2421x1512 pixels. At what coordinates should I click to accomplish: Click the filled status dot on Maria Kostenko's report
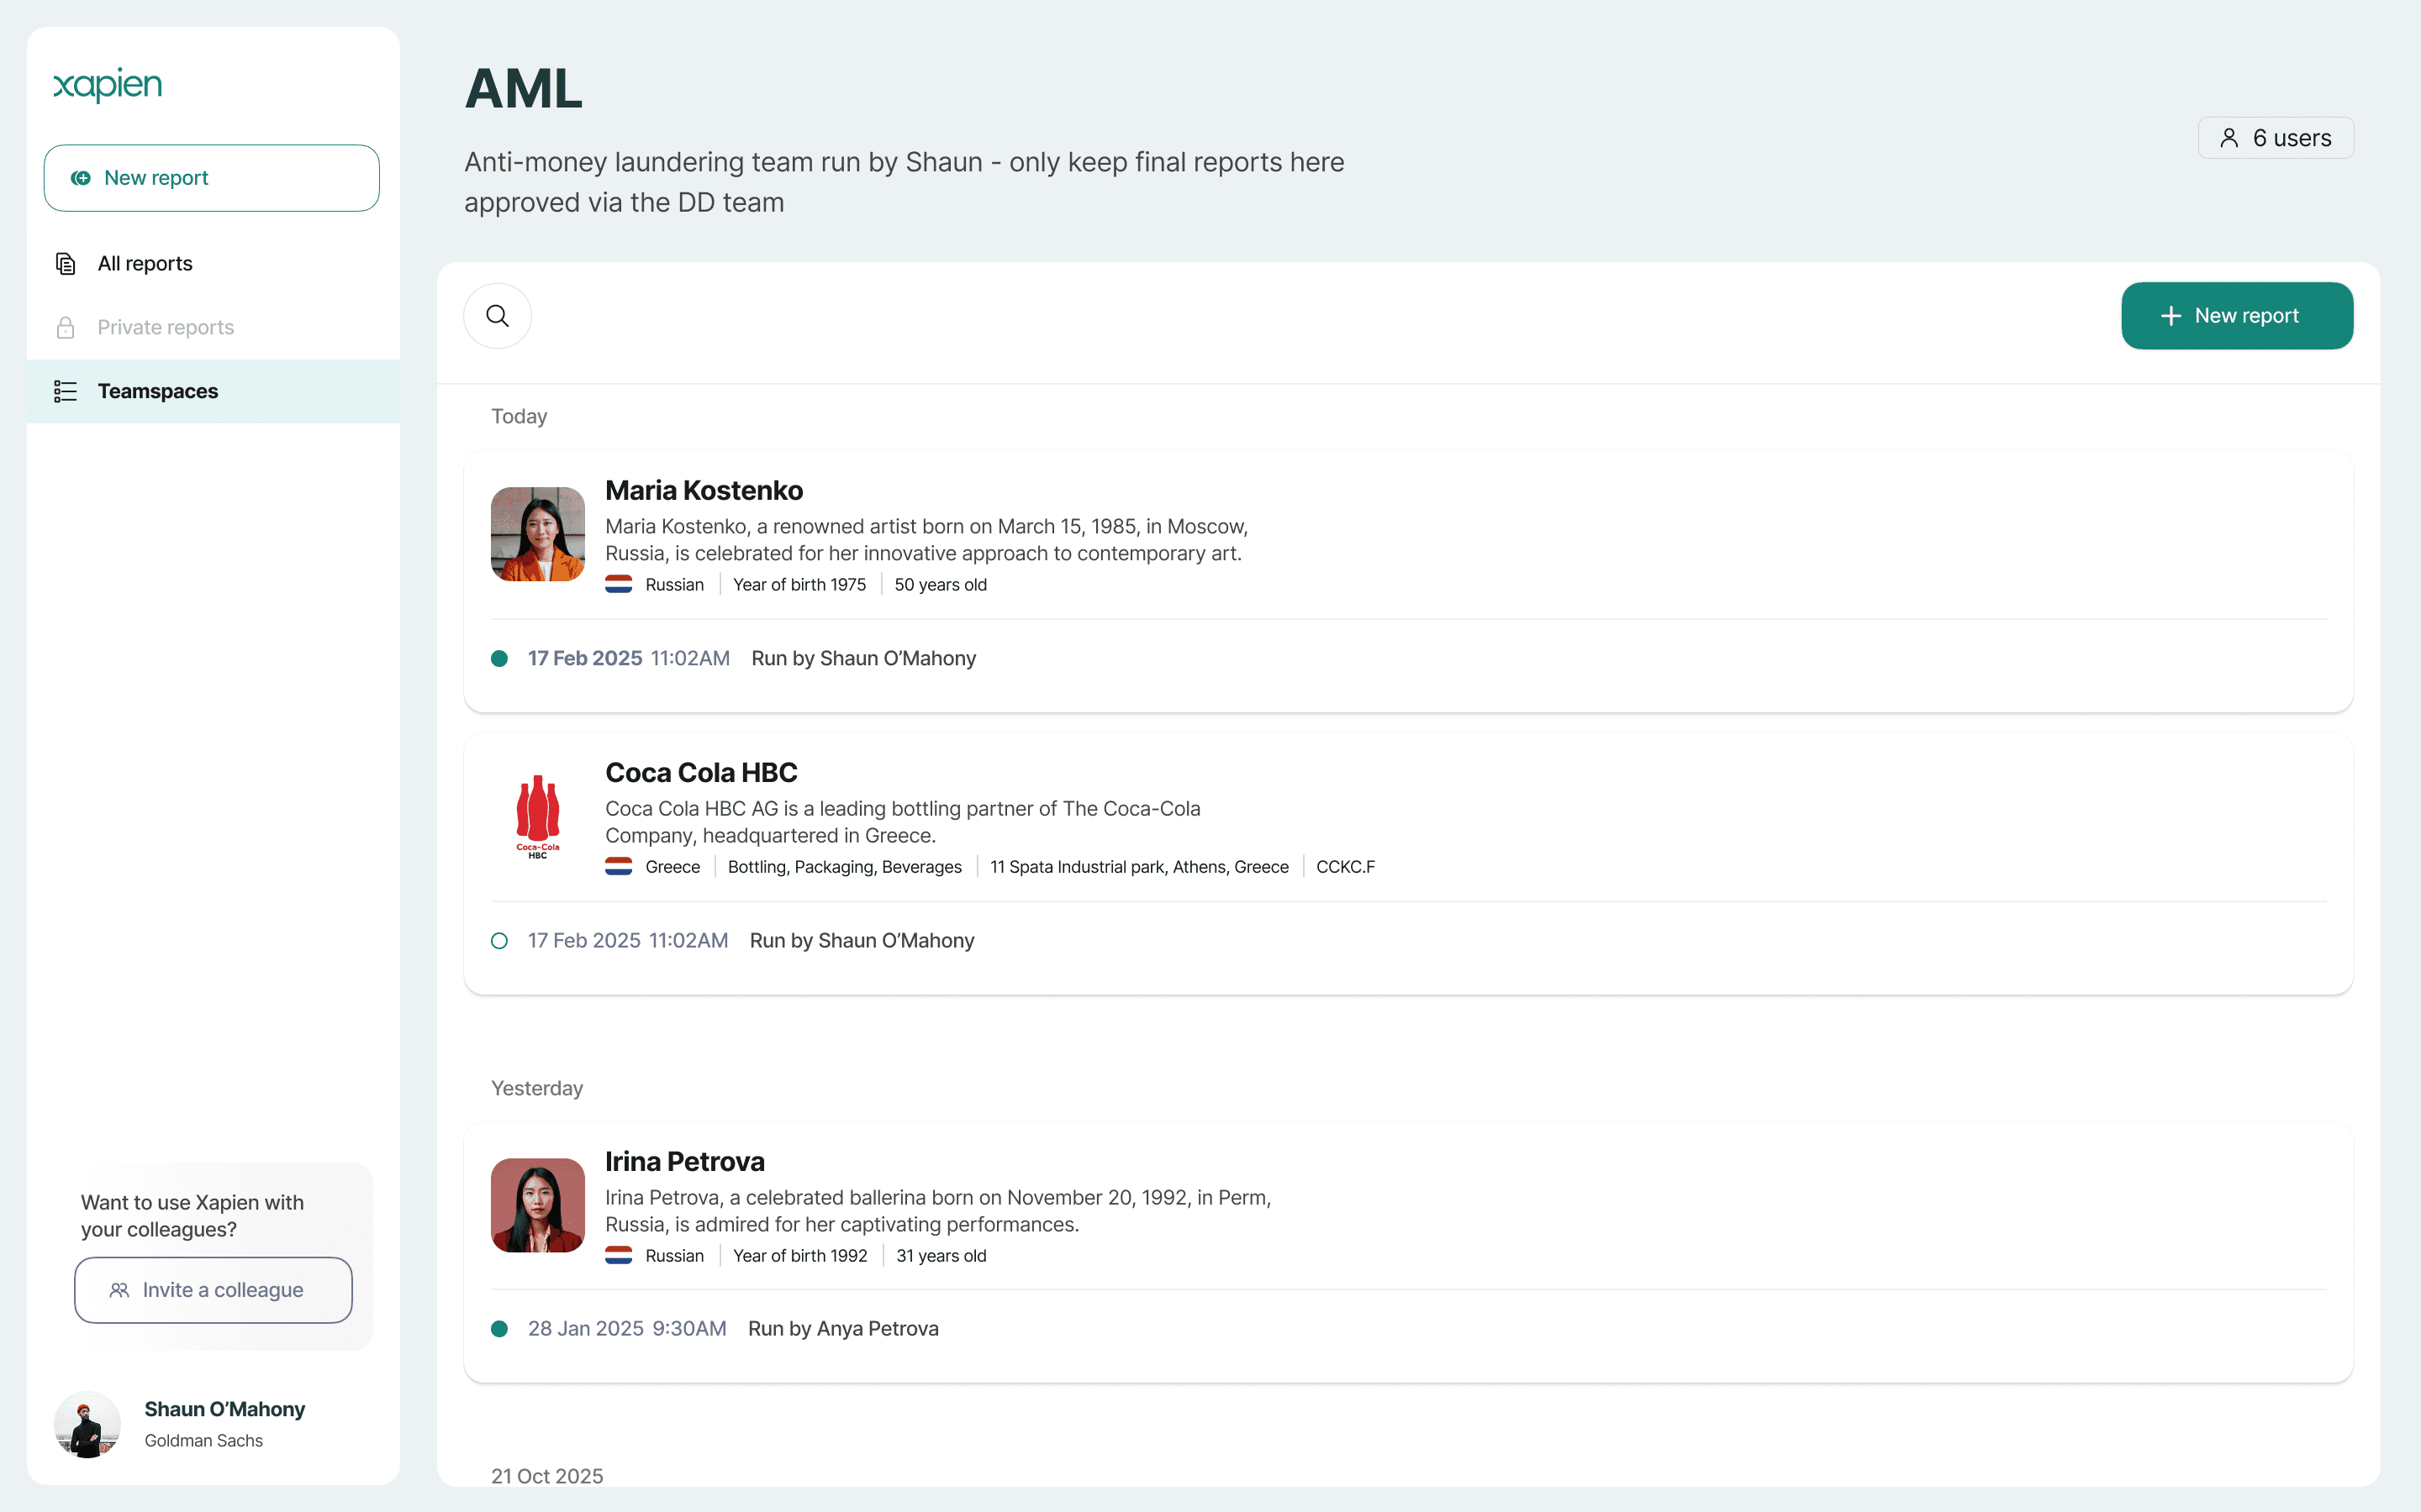click(499, 659)
